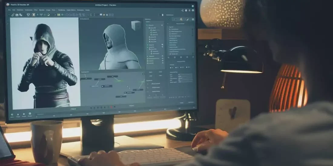Select the first radio option below properties list
Viewport: 333px width, 166px height.
pos(170,67)
